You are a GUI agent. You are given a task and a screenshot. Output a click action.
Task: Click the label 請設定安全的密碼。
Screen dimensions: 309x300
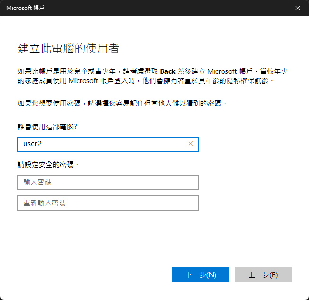[x=49, y=164]
